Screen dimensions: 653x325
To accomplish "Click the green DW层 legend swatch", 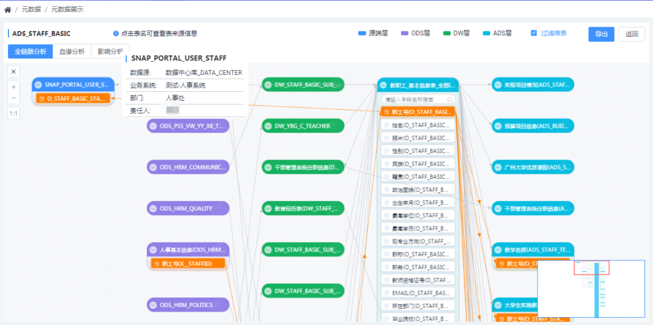I will pyautogui.click(x=447, y=33).
